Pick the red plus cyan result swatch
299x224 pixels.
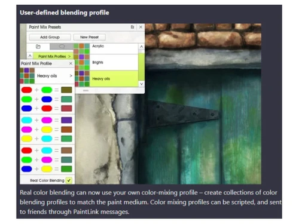pos(66,151)
